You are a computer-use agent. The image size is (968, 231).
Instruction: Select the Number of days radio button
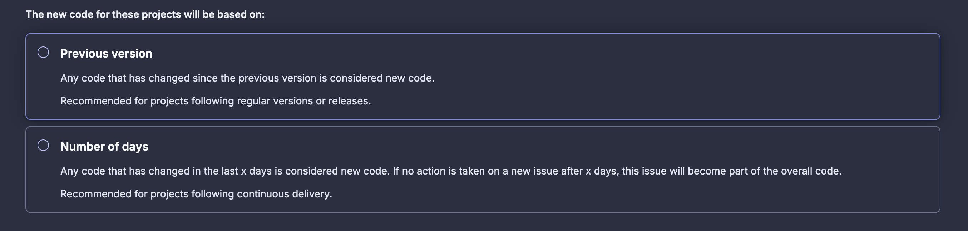(43, 146)
